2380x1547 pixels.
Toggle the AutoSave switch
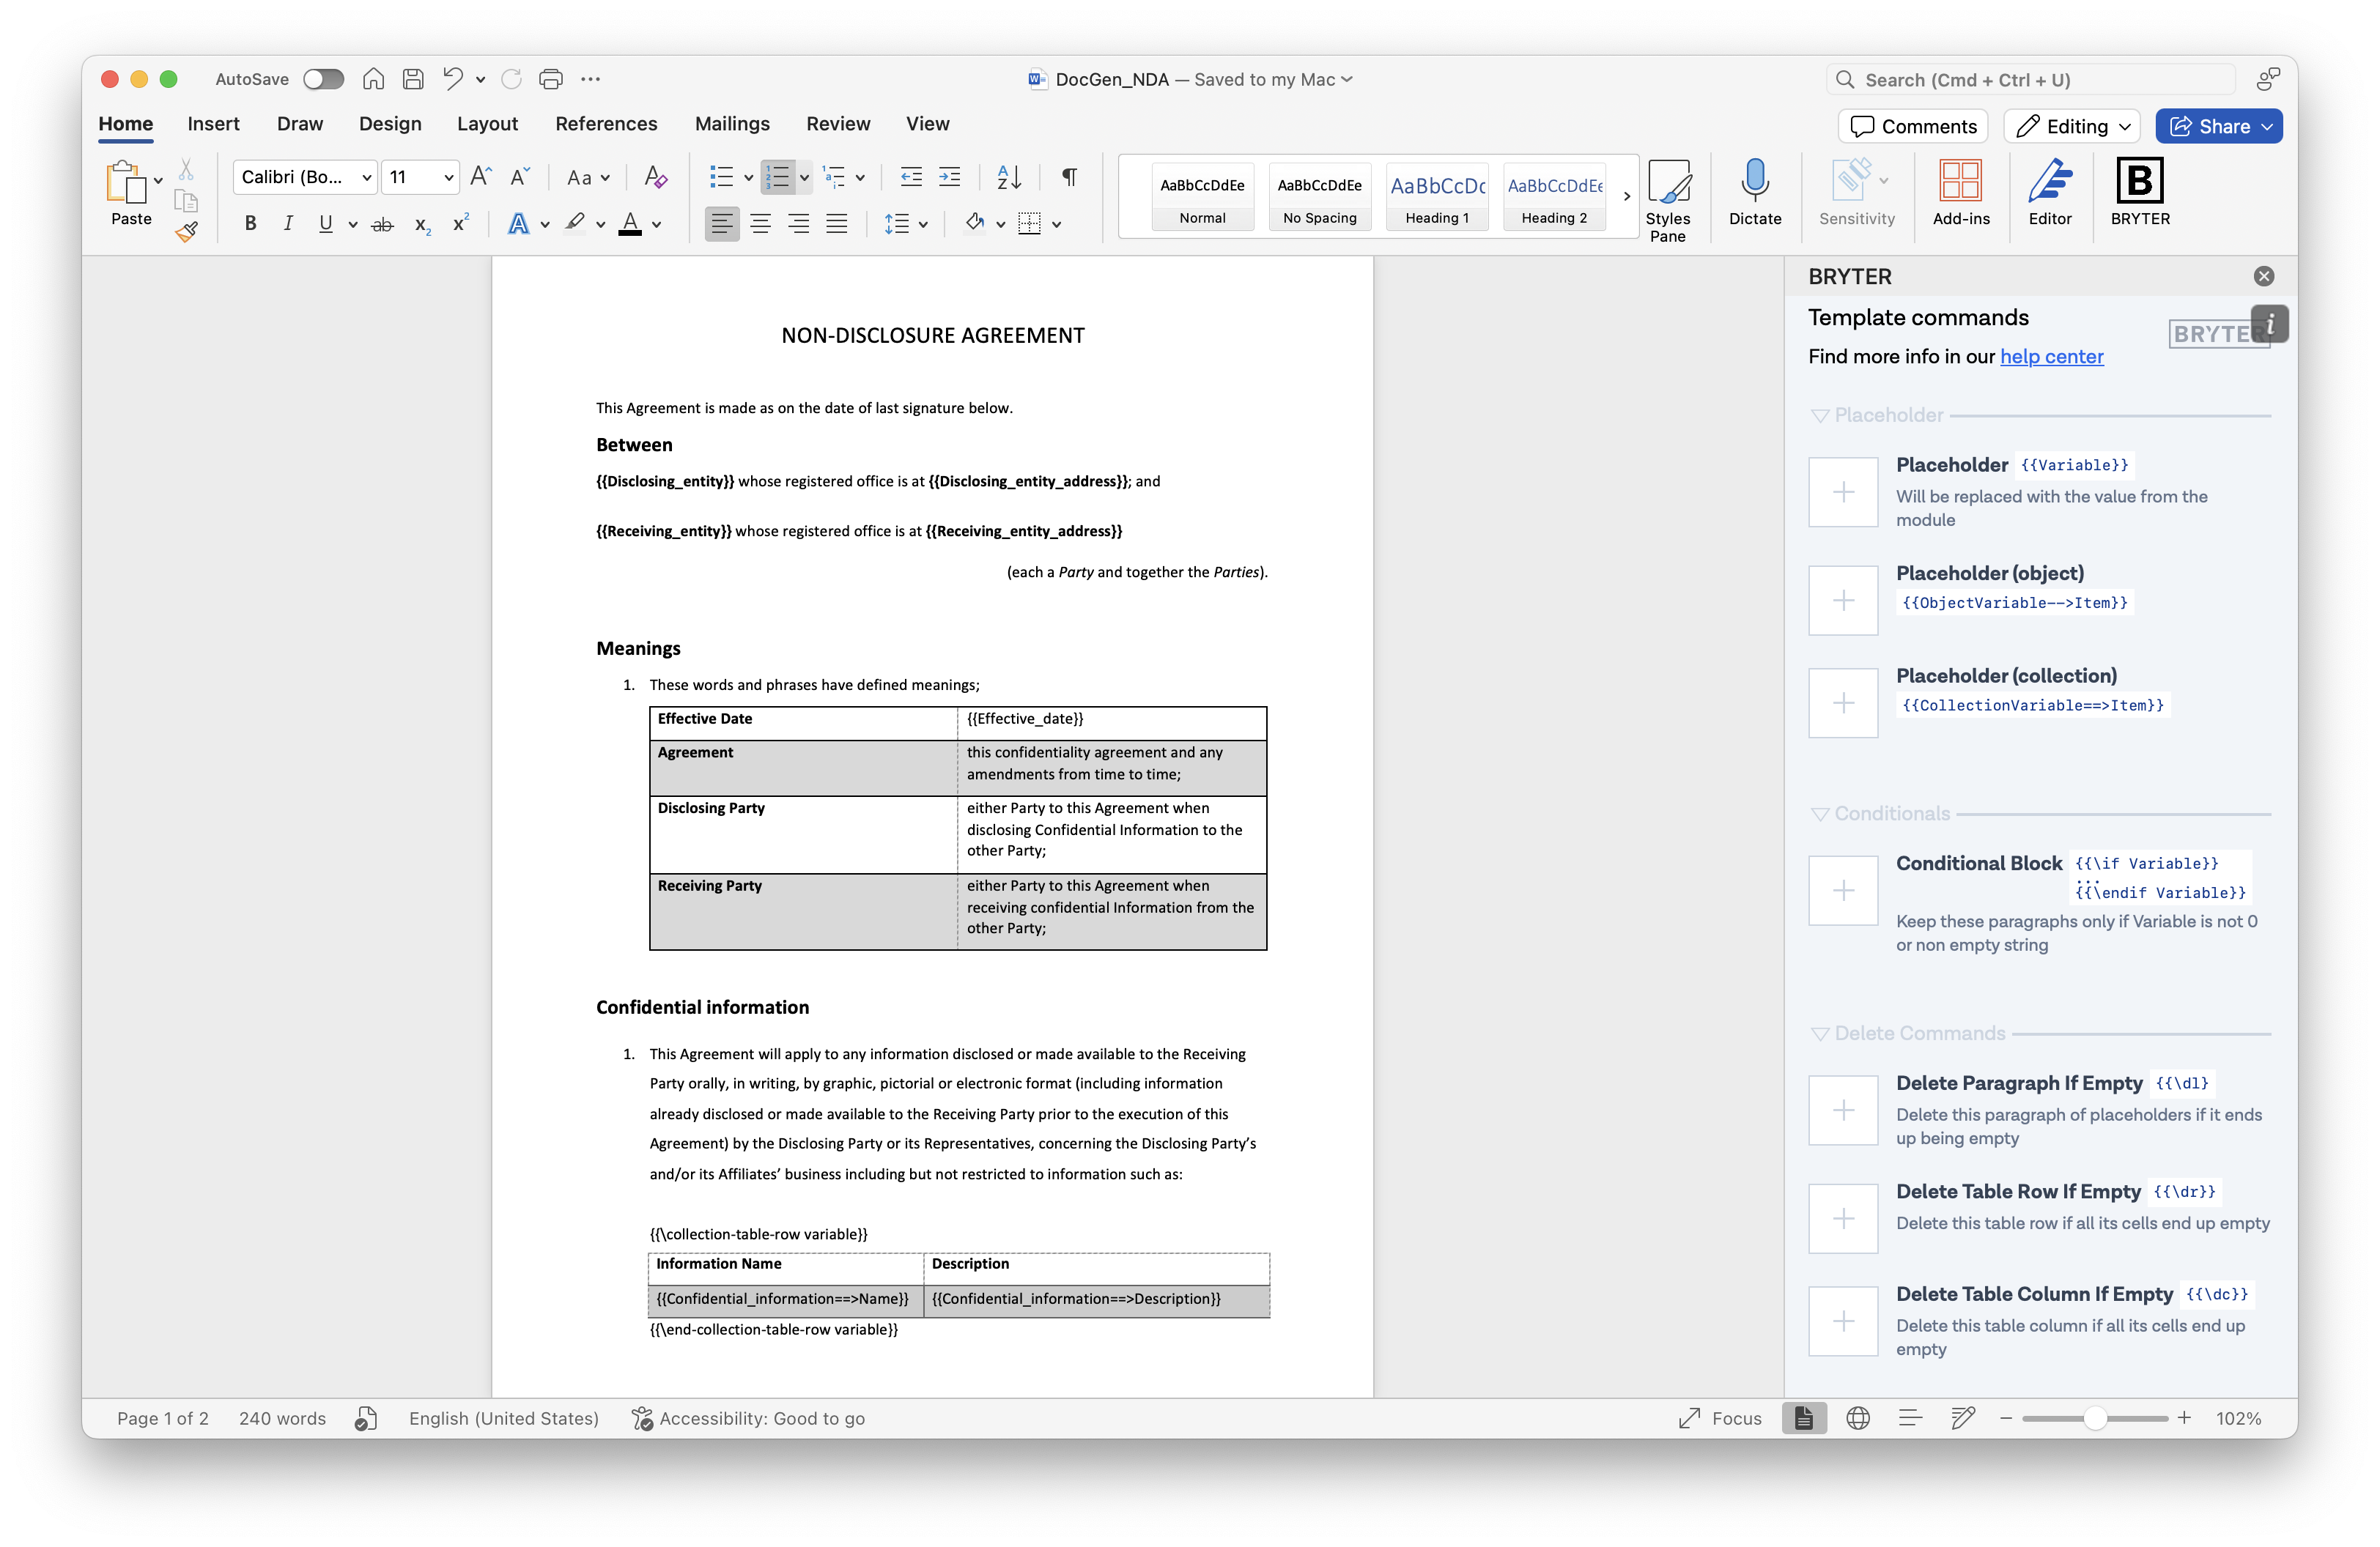click(323, 79)
